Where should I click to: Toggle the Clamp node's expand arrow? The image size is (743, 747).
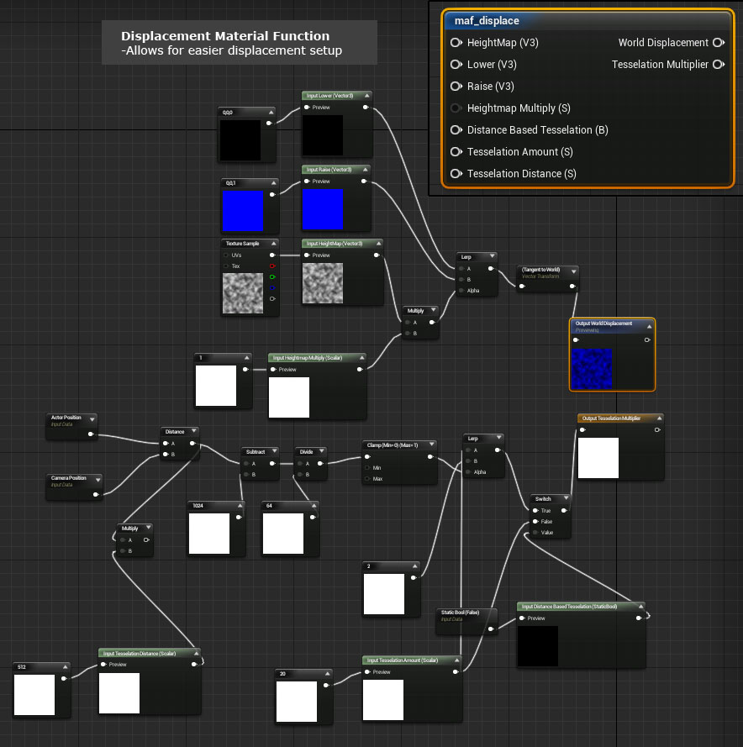432,445
